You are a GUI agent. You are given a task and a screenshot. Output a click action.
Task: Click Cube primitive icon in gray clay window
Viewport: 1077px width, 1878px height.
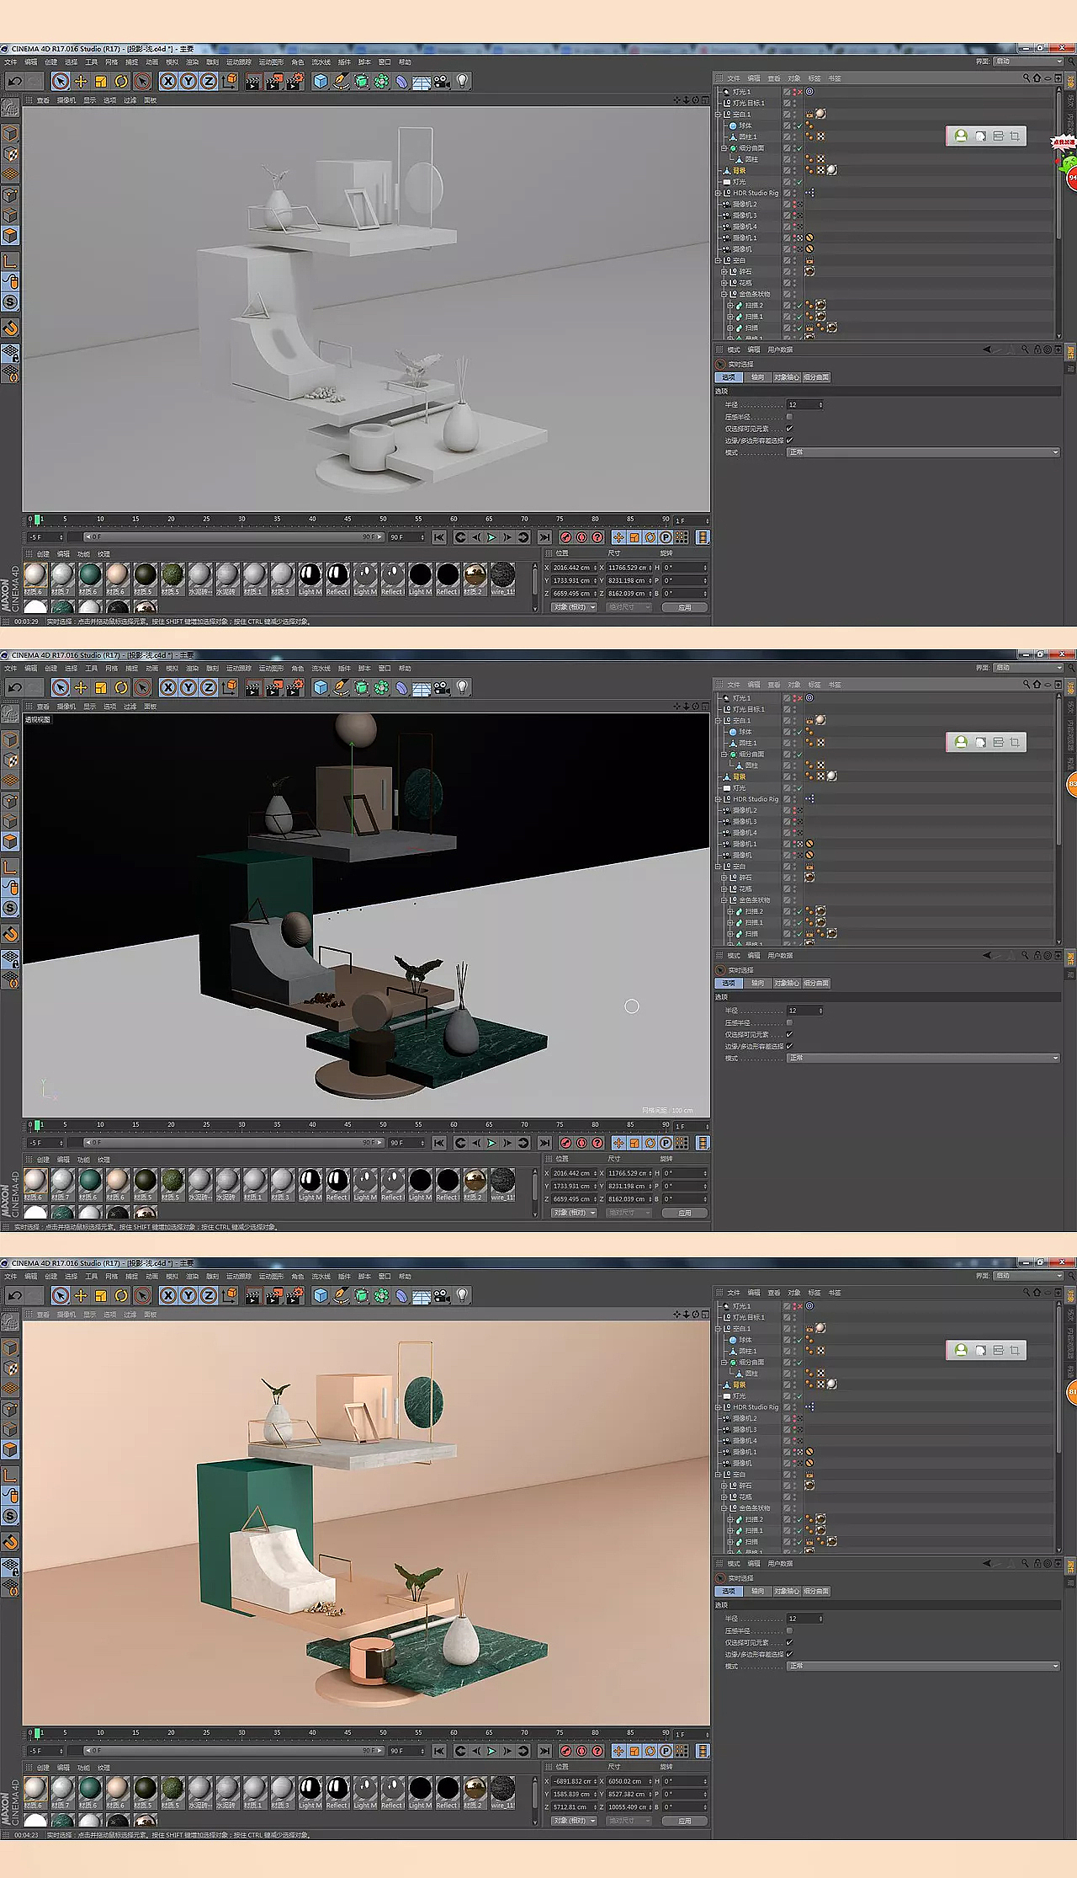321,82
